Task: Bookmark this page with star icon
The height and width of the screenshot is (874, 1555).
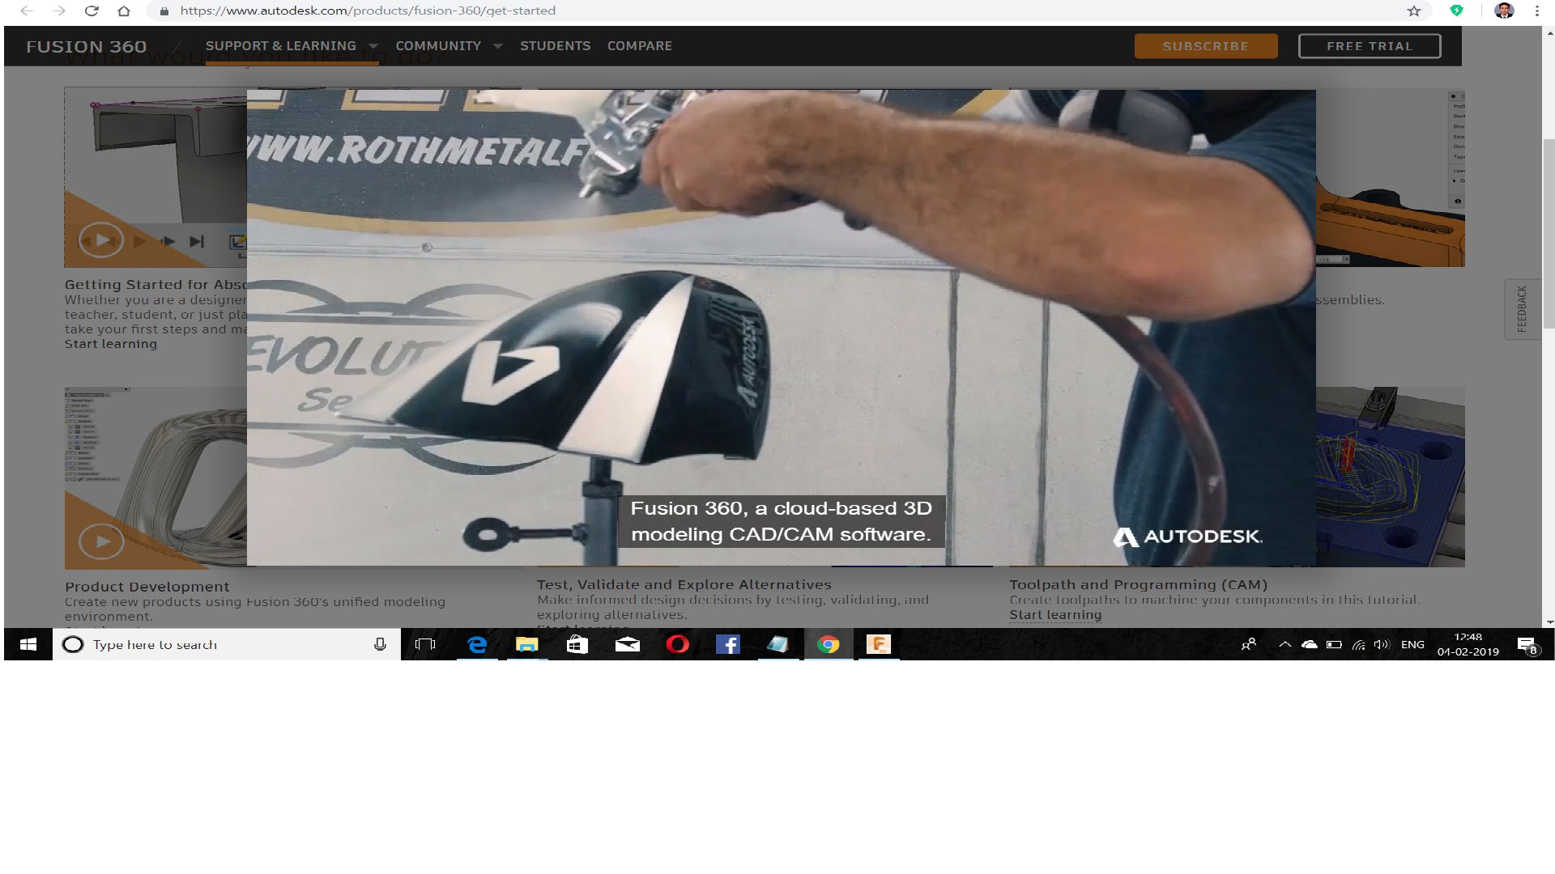Action: tap(1413, 11)
